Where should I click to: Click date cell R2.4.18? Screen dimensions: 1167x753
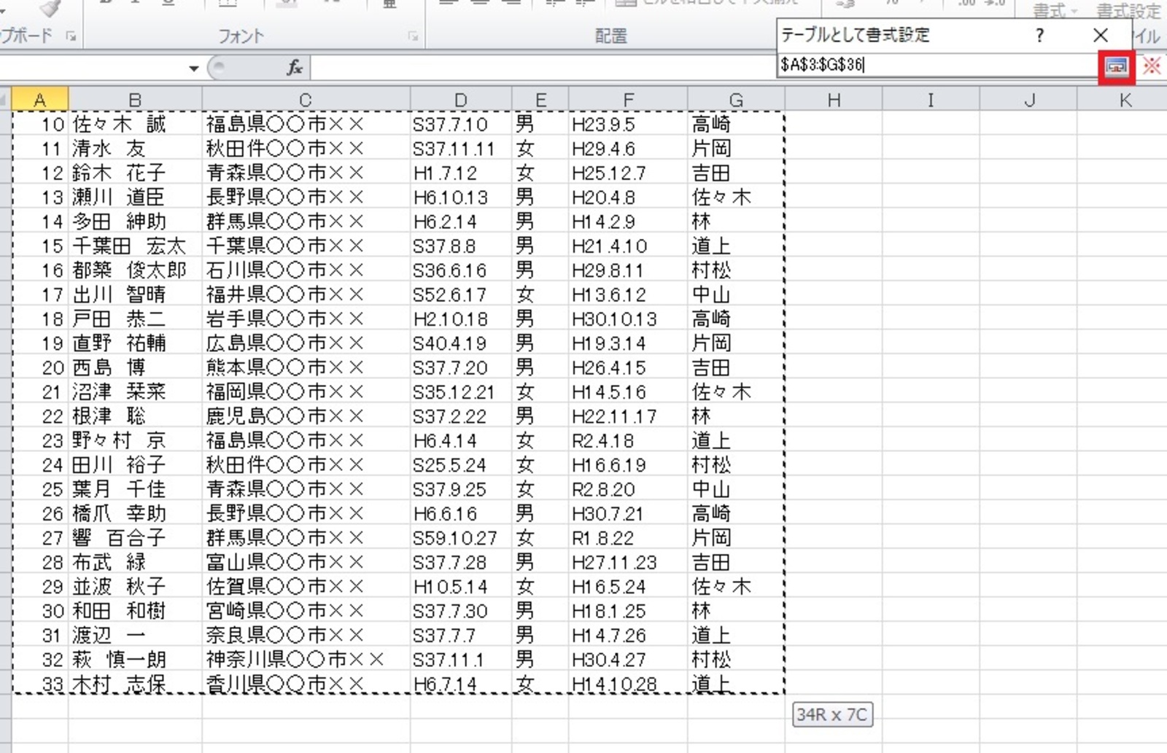(627, 440)
